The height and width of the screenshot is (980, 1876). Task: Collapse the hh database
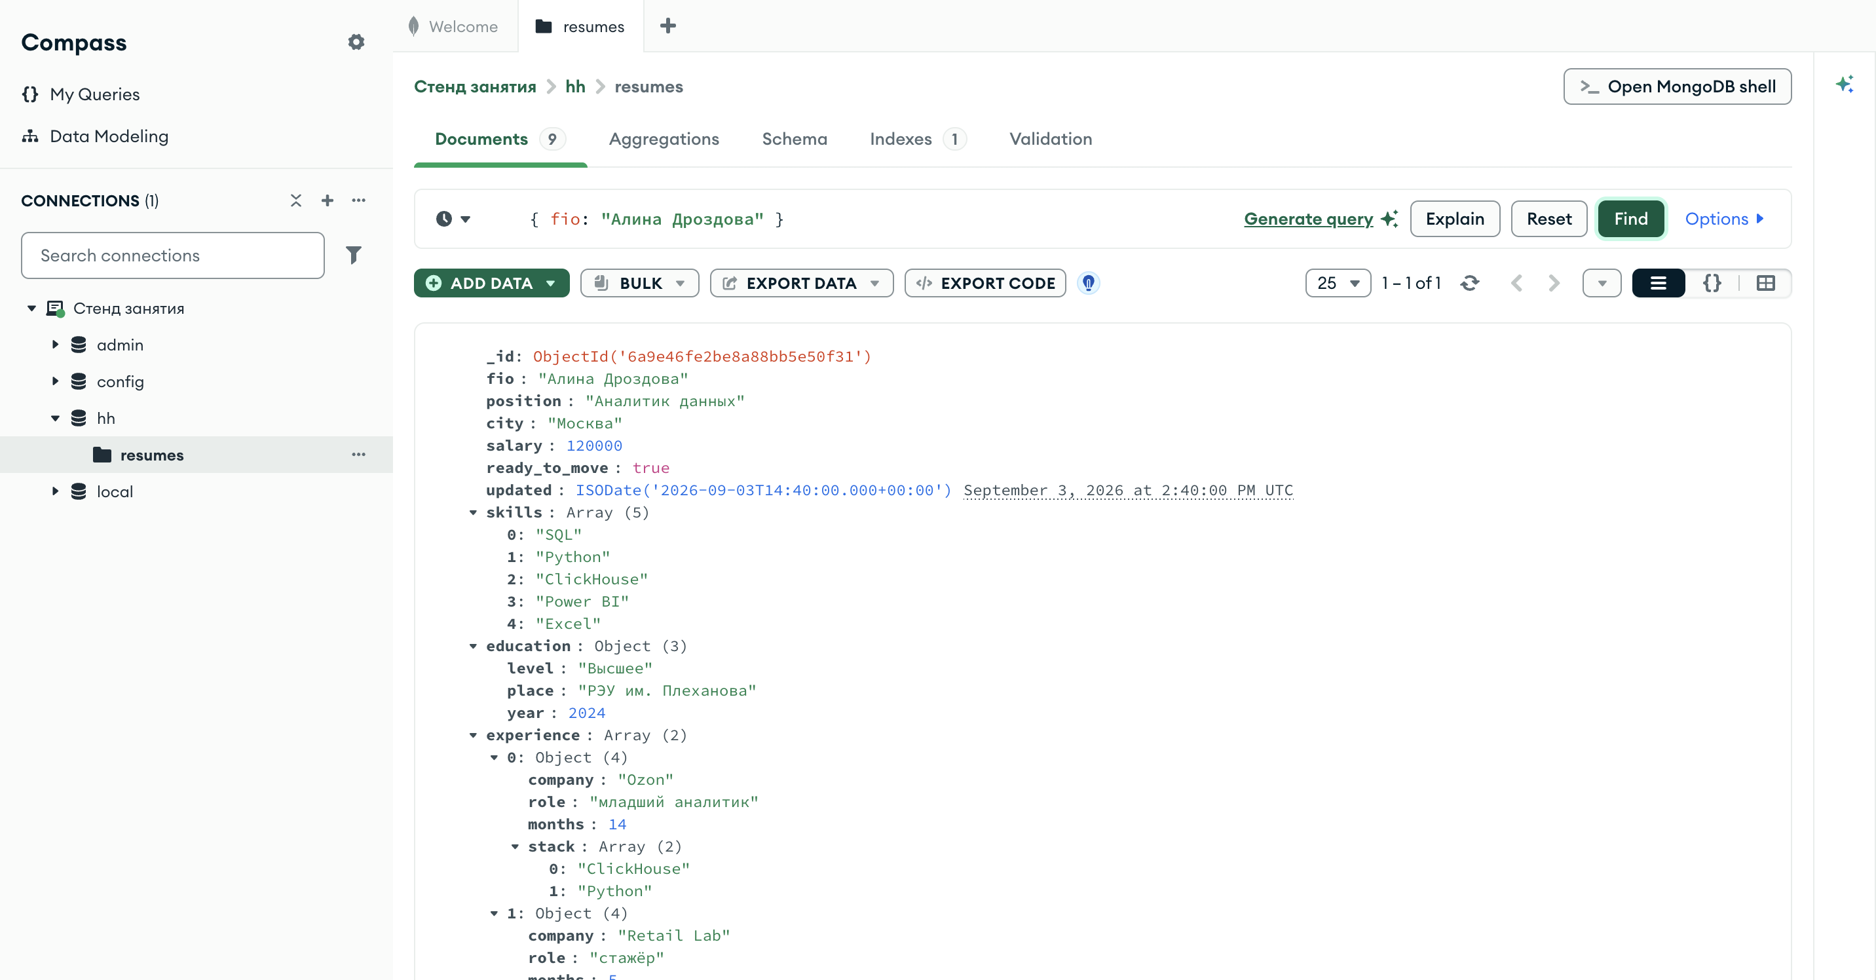[55, 418]
